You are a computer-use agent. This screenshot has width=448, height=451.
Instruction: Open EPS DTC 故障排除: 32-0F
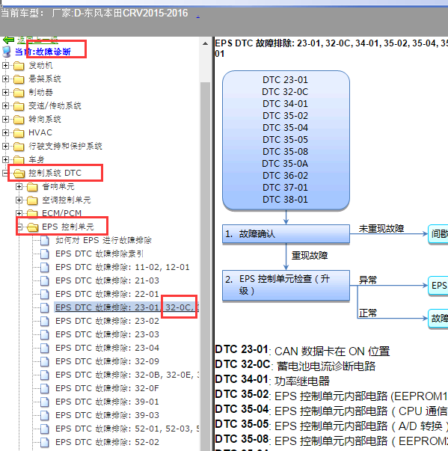tap(107, 388)
